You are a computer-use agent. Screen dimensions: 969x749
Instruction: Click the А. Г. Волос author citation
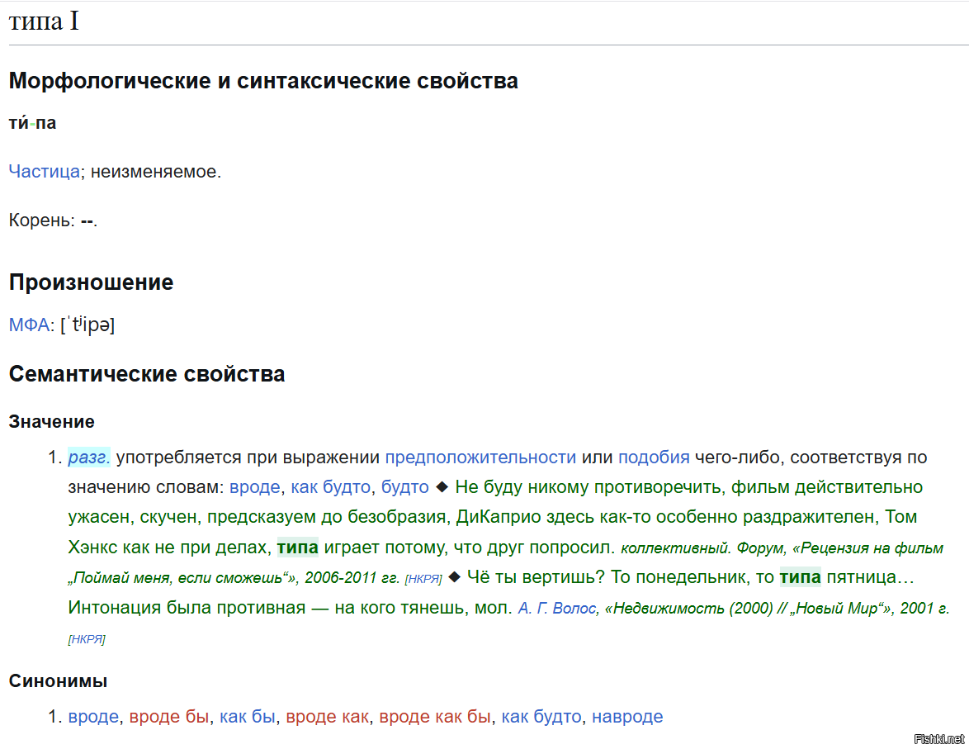558,609
